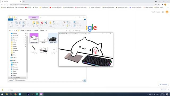170x96 pixels.
Task: Click the Paste icon in Clipboard group
Action: coord(20,23)
